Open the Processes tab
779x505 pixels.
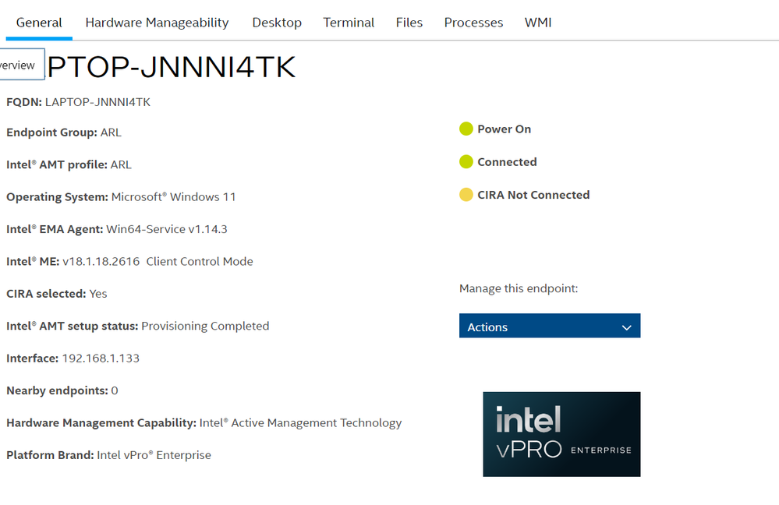pyautogui.click(x=473, y=23)
